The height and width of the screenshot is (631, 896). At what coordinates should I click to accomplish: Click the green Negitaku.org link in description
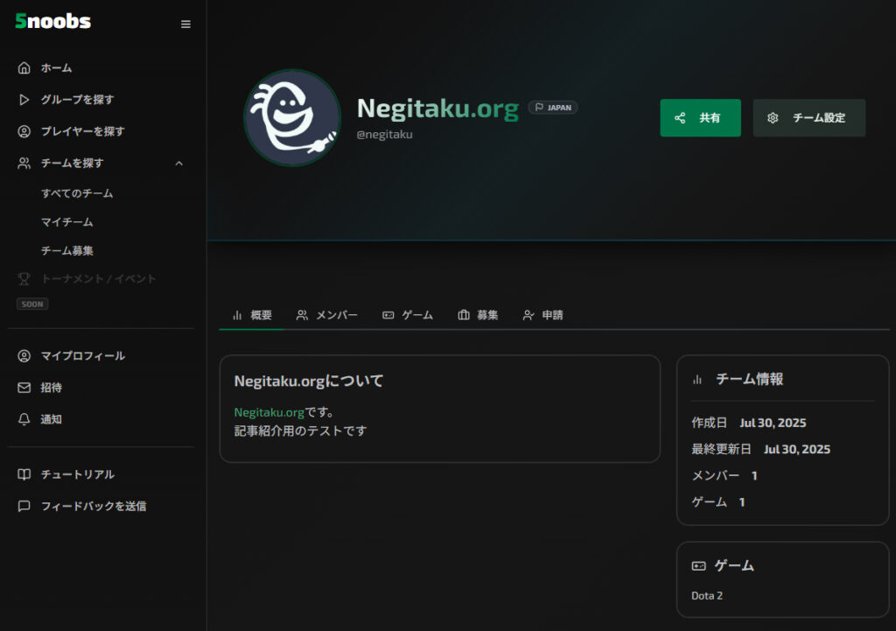click(x=269, y=412)
